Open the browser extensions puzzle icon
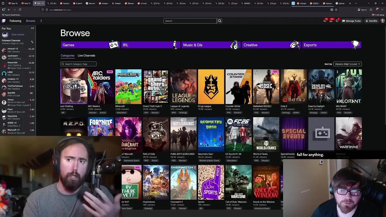This screenshot has height=217, width=386. (x=371, y=10)
